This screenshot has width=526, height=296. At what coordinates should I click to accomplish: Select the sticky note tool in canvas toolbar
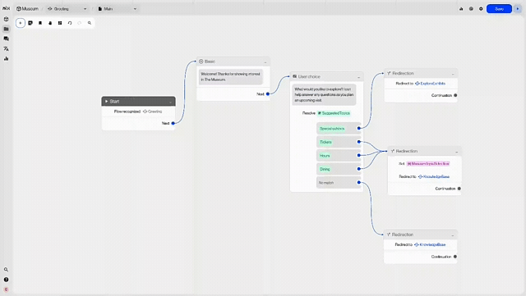coord(30,23)
